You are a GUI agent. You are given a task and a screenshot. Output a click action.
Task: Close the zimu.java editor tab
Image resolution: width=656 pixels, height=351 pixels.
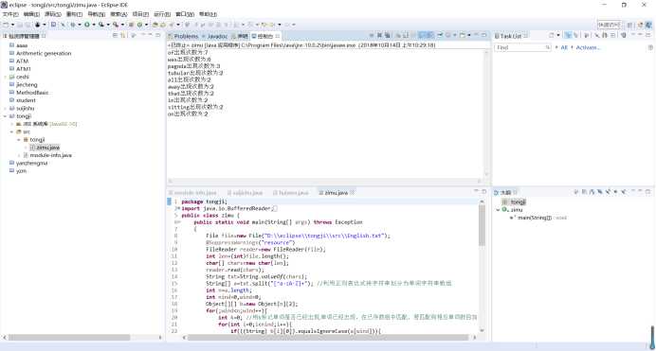pos(353,192)
